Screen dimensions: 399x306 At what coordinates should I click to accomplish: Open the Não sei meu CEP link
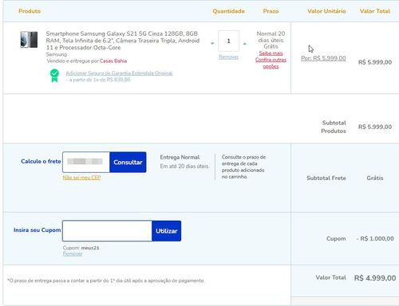click(x=81, y=178)
